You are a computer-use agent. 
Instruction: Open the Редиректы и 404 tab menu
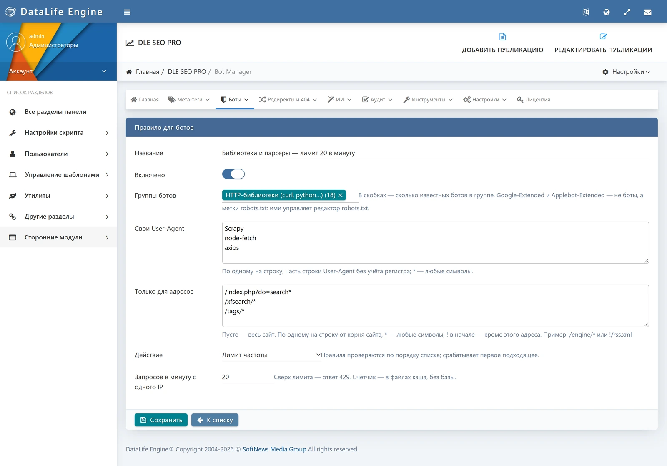(288, 100)
